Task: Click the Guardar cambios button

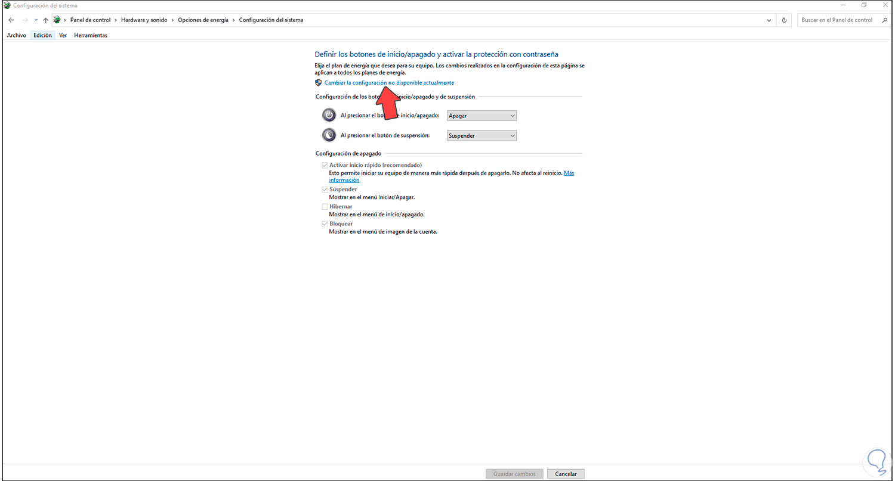Action: click(x=514, y=474)
